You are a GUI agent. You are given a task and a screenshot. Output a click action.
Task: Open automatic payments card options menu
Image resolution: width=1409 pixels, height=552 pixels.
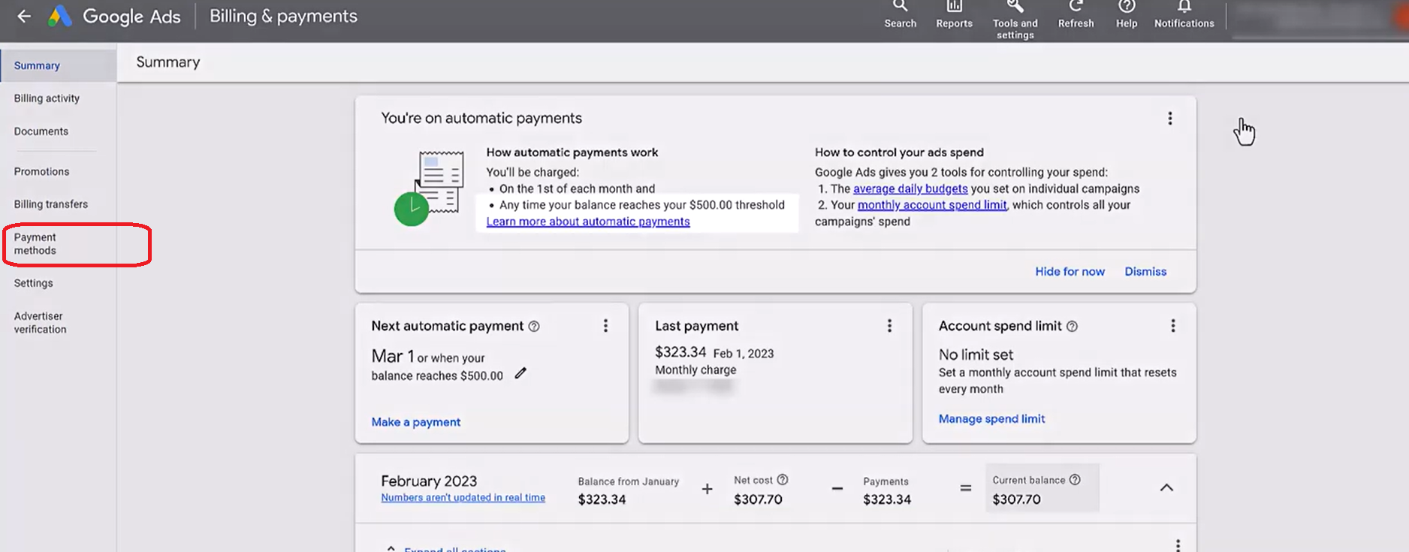click(x=1169, y=119)
